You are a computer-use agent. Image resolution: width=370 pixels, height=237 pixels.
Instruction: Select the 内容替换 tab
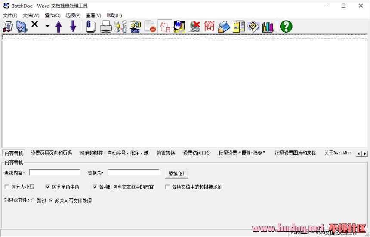[14, 153]
